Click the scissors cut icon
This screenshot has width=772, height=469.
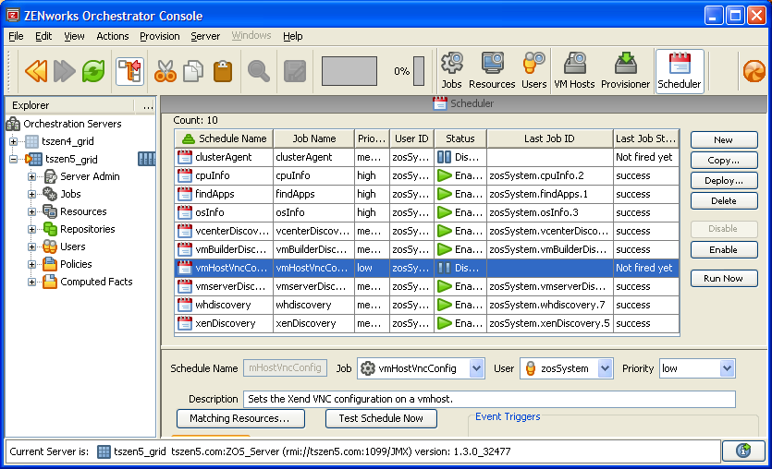point(165,71)
